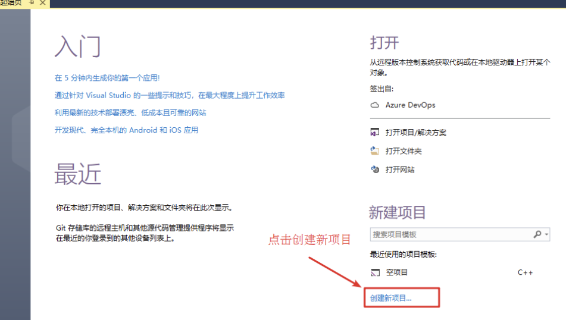
Task: Click the 打开 heading
Action: (x=384, y=43)
